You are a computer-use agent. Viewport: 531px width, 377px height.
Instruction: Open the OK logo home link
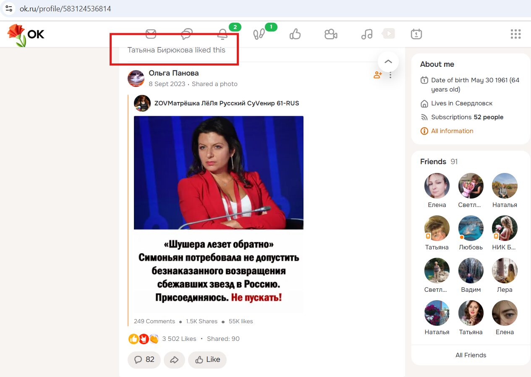pyautogui.click(x=26, y=34)
